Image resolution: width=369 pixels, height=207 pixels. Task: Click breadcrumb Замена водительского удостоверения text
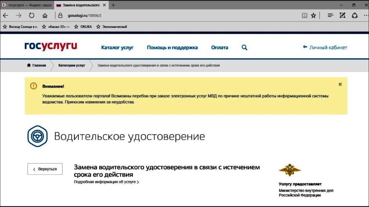tap(159, 65)
